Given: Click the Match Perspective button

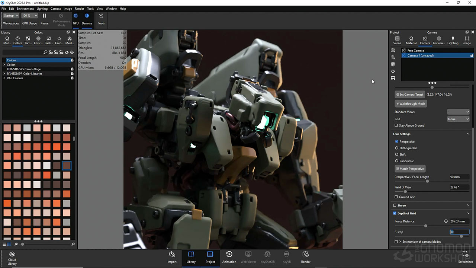Looking at the screenshot, I should pyautogui.click(x=410, y=168).
